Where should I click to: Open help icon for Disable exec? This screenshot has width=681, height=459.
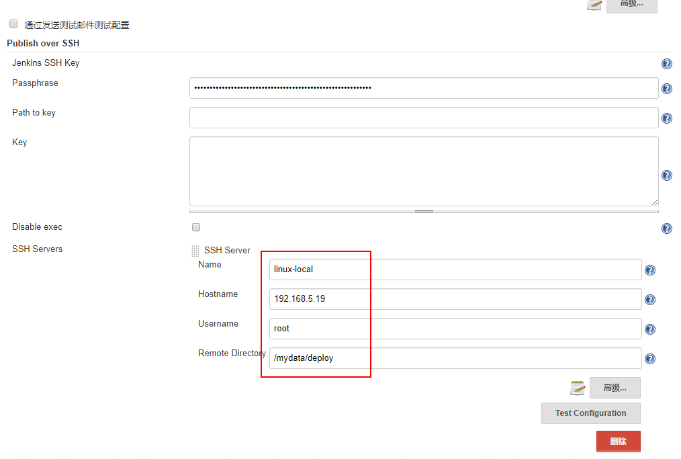667,228
